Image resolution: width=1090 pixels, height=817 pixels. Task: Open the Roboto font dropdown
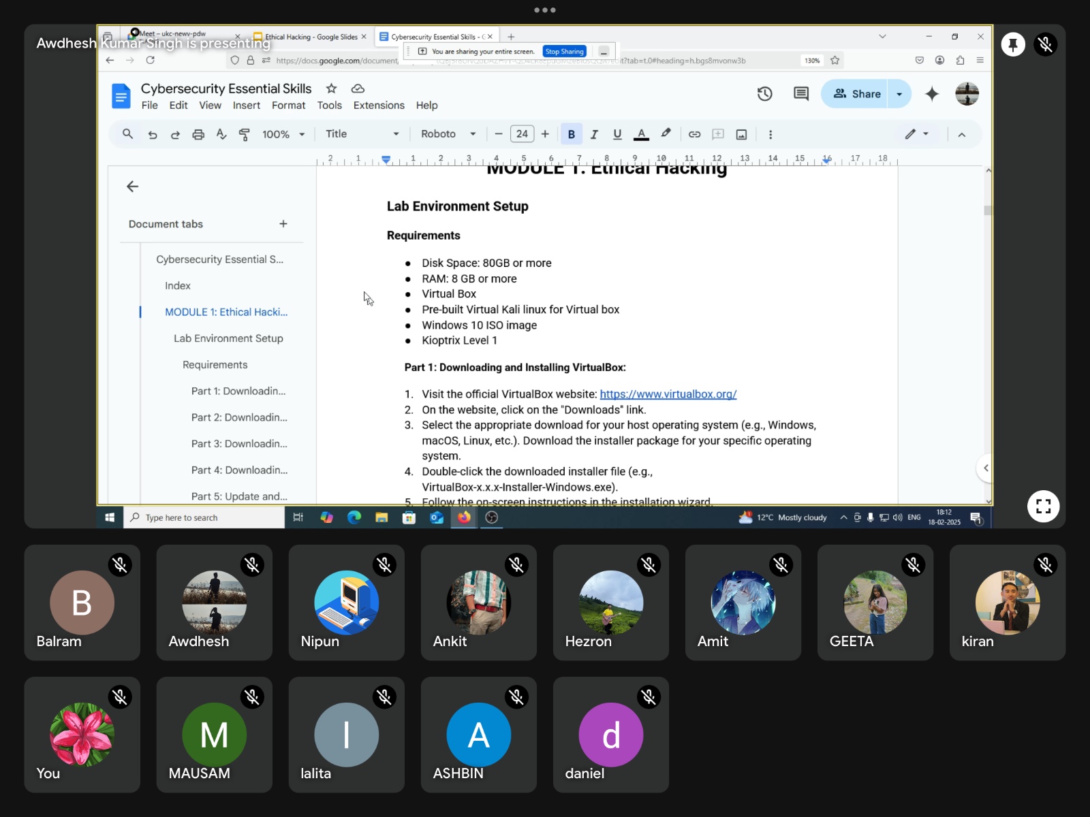point(448,134)
